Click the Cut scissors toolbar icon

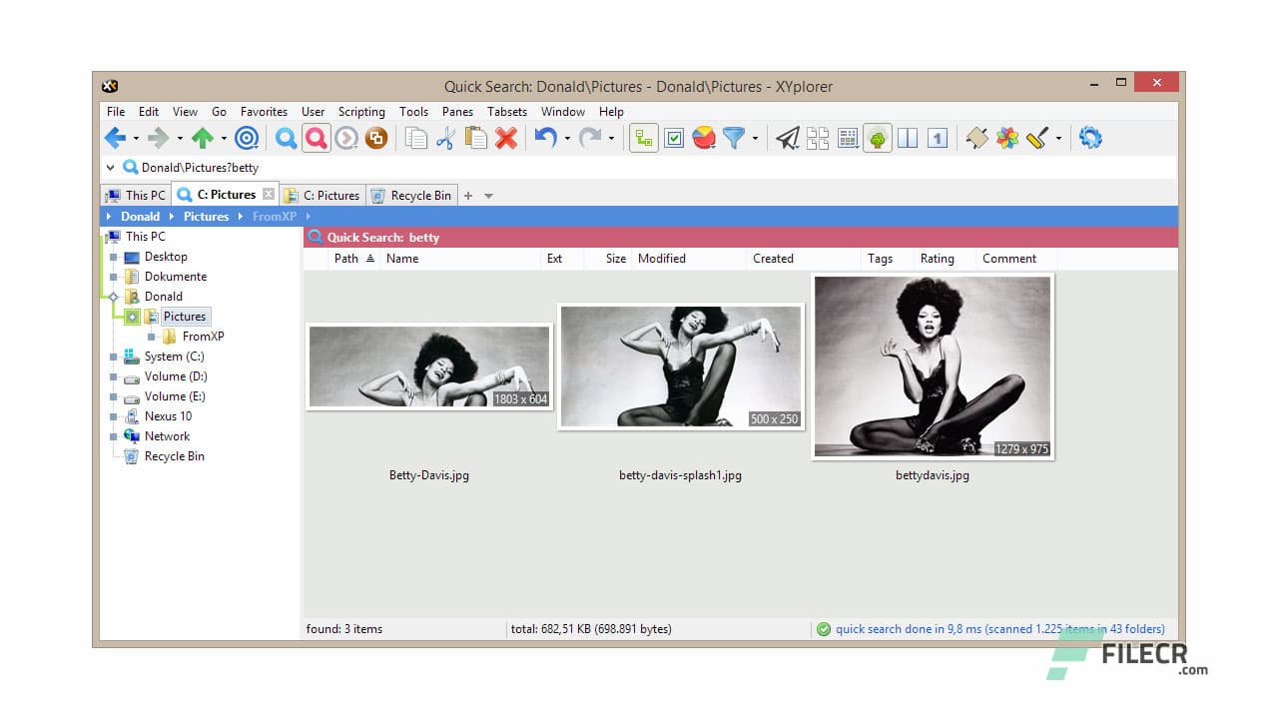click(445, 138)
